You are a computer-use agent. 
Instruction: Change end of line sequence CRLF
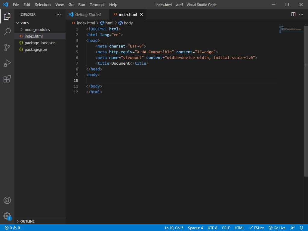(x=226, y=228)
